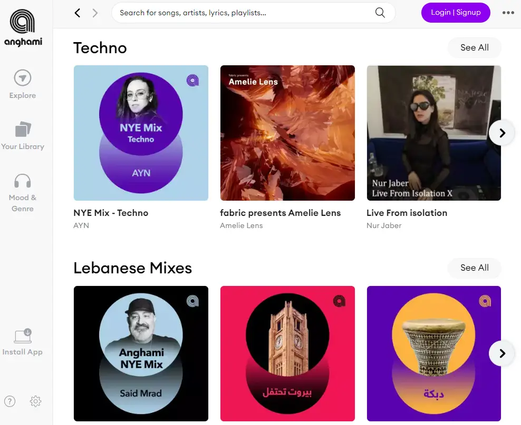Click the Lebanese Mixes section heading
The height and width of the screenshot is (425, 521).
tap(132, 268)
